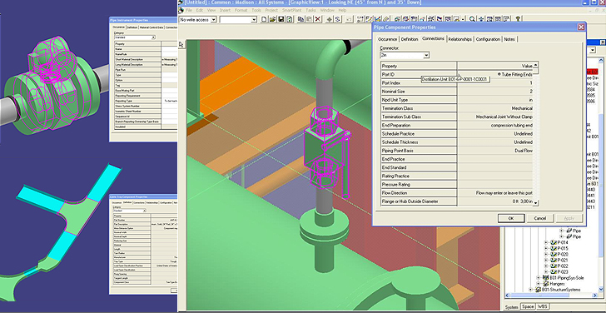Click the Hangers node icon in the tree
606x313 pixels.
pos(546,284)
